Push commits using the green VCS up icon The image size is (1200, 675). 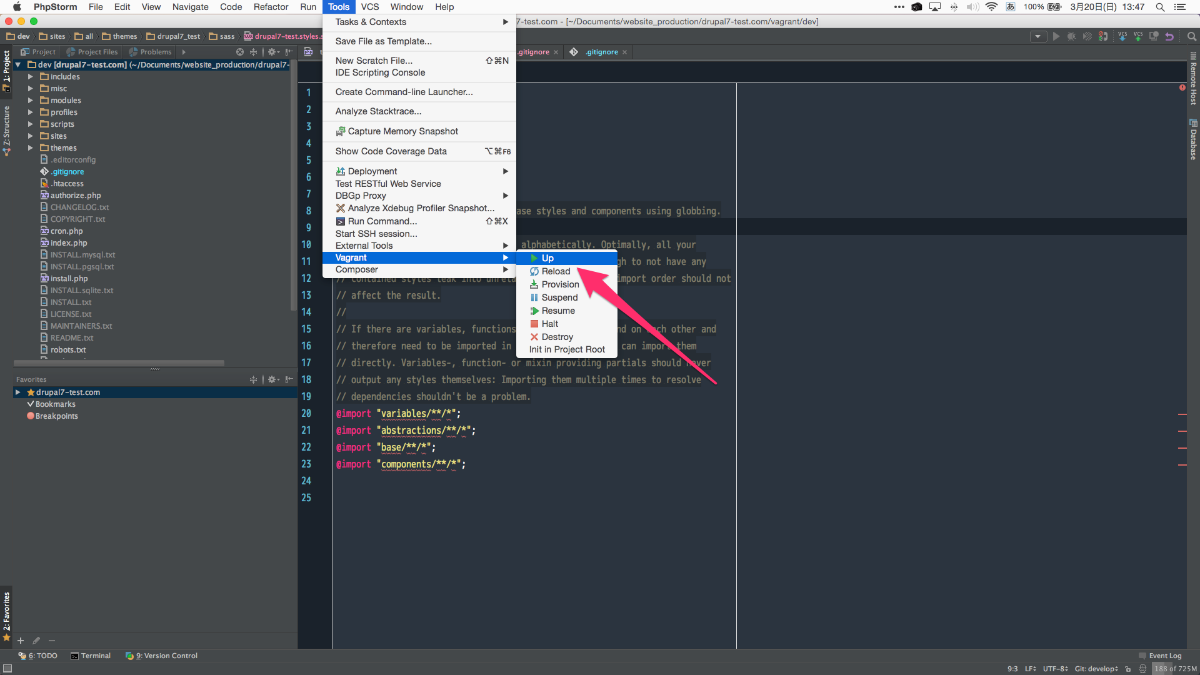(1139, 36)
